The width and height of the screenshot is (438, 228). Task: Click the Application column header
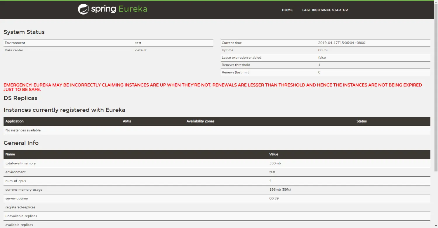14,121
